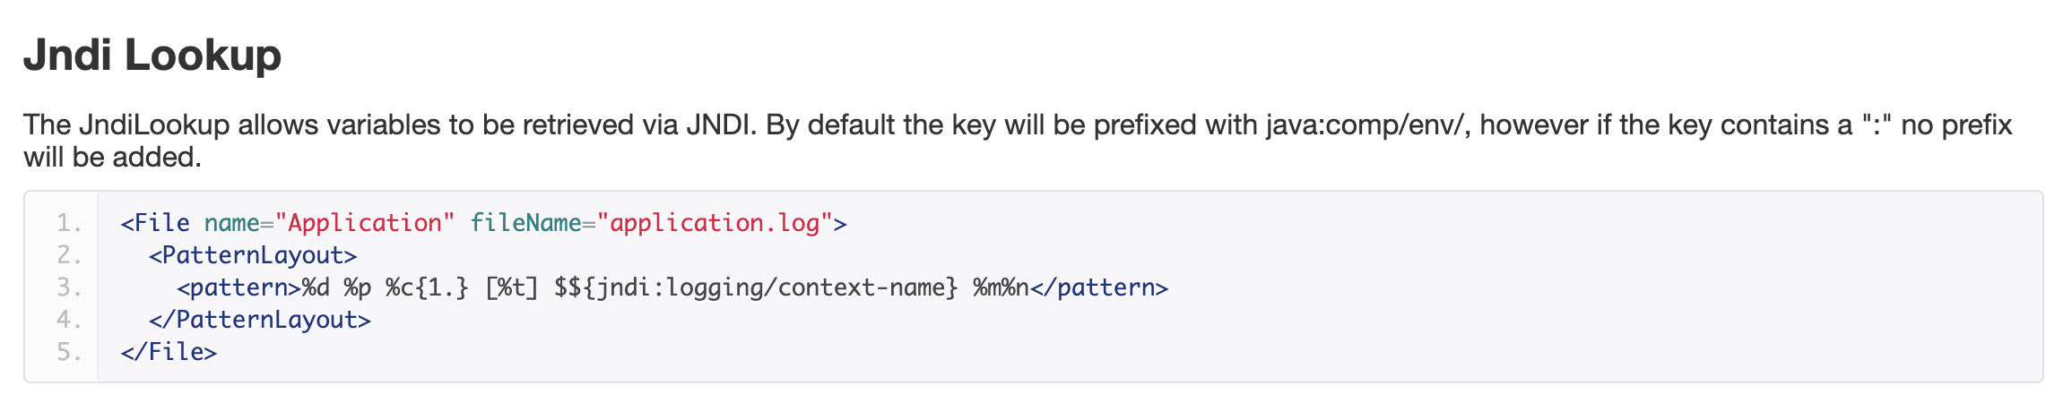Viewport: 2046px width, 403px height.
Task: Select line number 3 in code gutter
Action: click(69, 287)
